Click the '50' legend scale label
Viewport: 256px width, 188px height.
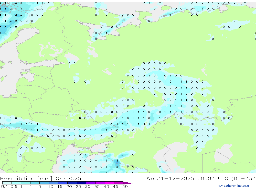[x=125, y=186]
